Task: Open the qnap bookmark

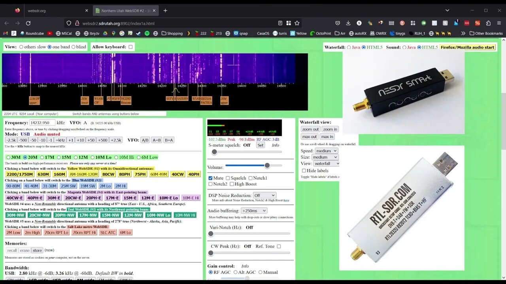Action: pos(240,34)
